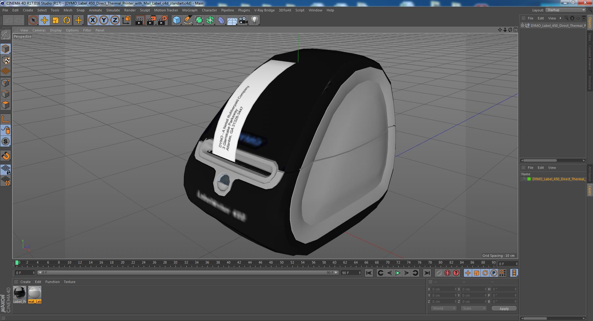Add a Bend deformer

click(221, 20)
